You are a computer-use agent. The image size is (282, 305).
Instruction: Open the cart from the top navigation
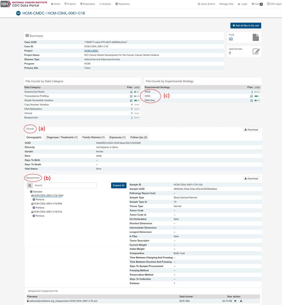click(x=256, y=4)
